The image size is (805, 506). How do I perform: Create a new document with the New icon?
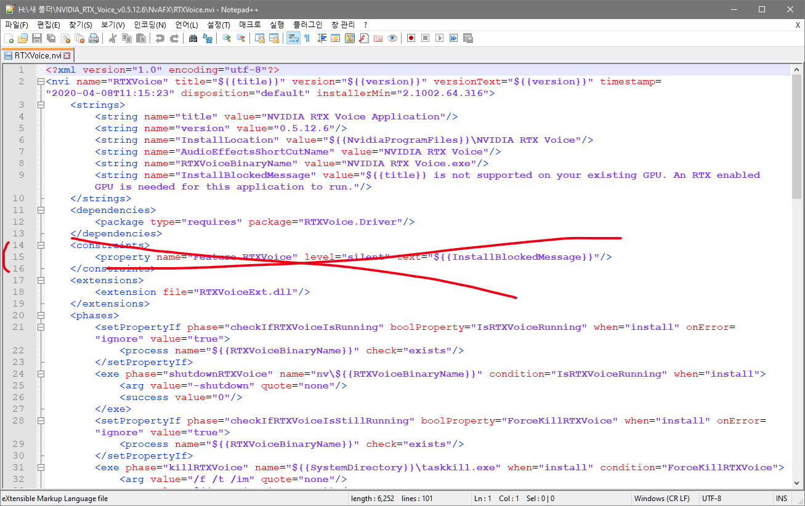[8, 38]
